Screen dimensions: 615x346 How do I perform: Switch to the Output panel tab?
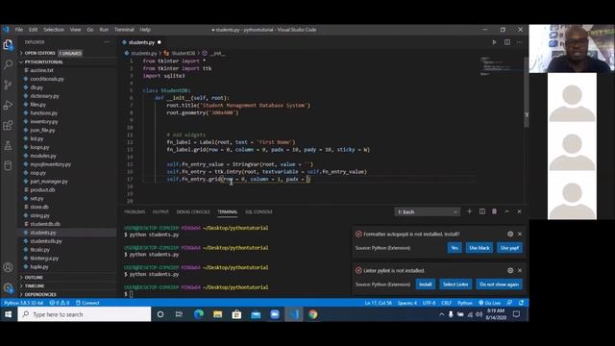point(160,211)
